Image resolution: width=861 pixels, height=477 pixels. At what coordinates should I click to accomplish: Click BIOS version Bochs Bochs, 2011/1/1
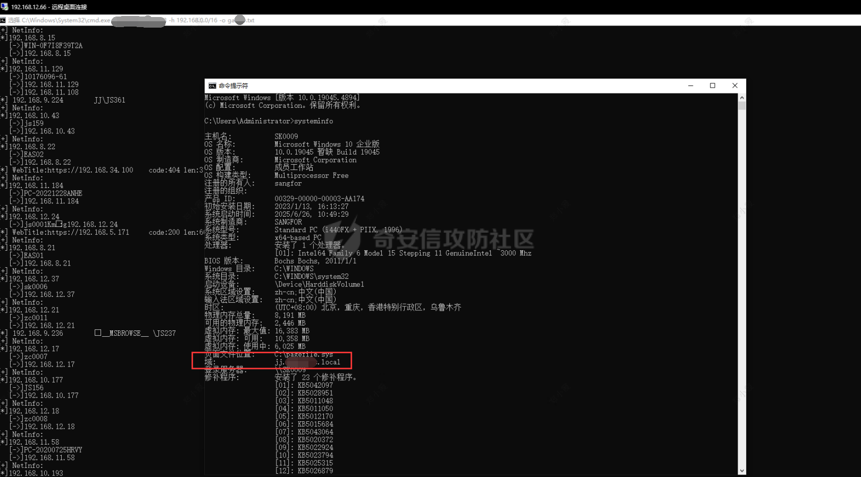(315, 261)
